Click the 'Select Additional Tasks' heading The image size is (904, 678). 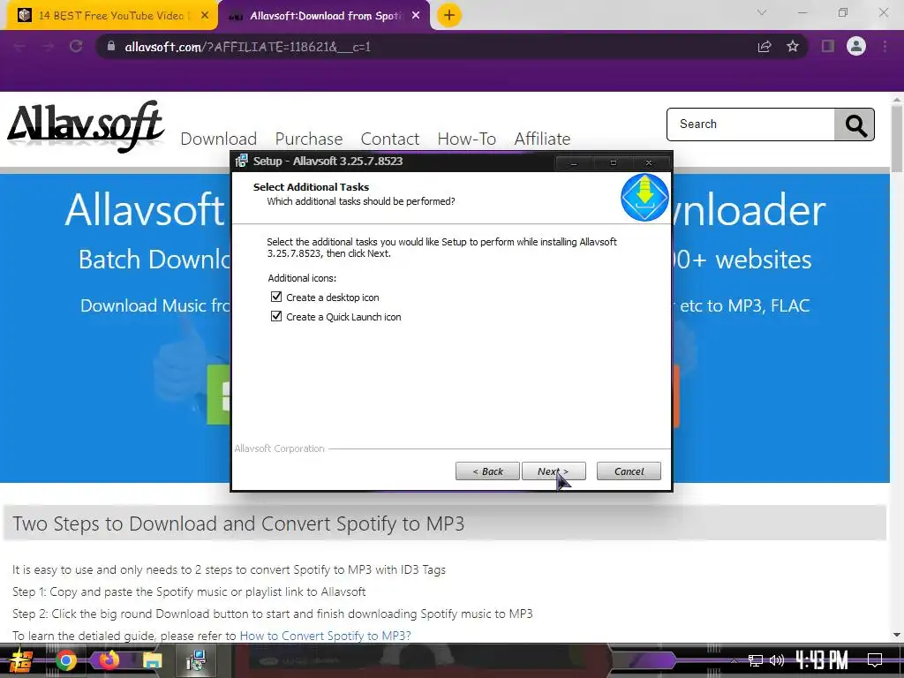coord(311,187)
